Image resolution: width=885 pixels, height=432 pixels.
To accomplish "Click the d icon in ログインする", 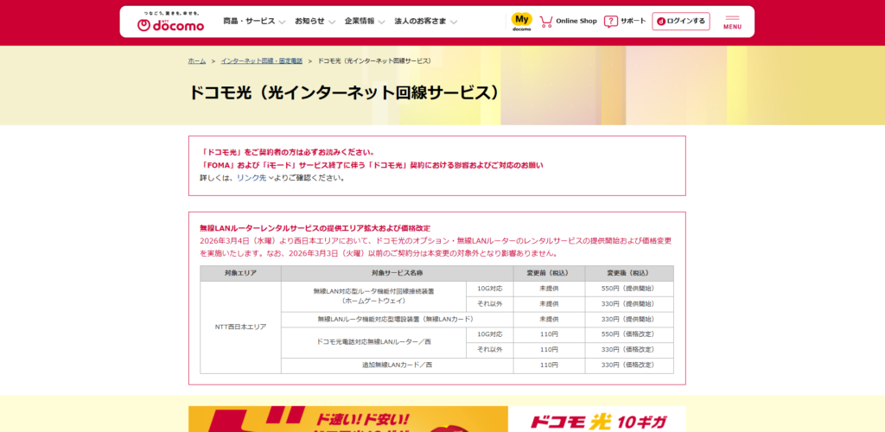I will 660,21.
